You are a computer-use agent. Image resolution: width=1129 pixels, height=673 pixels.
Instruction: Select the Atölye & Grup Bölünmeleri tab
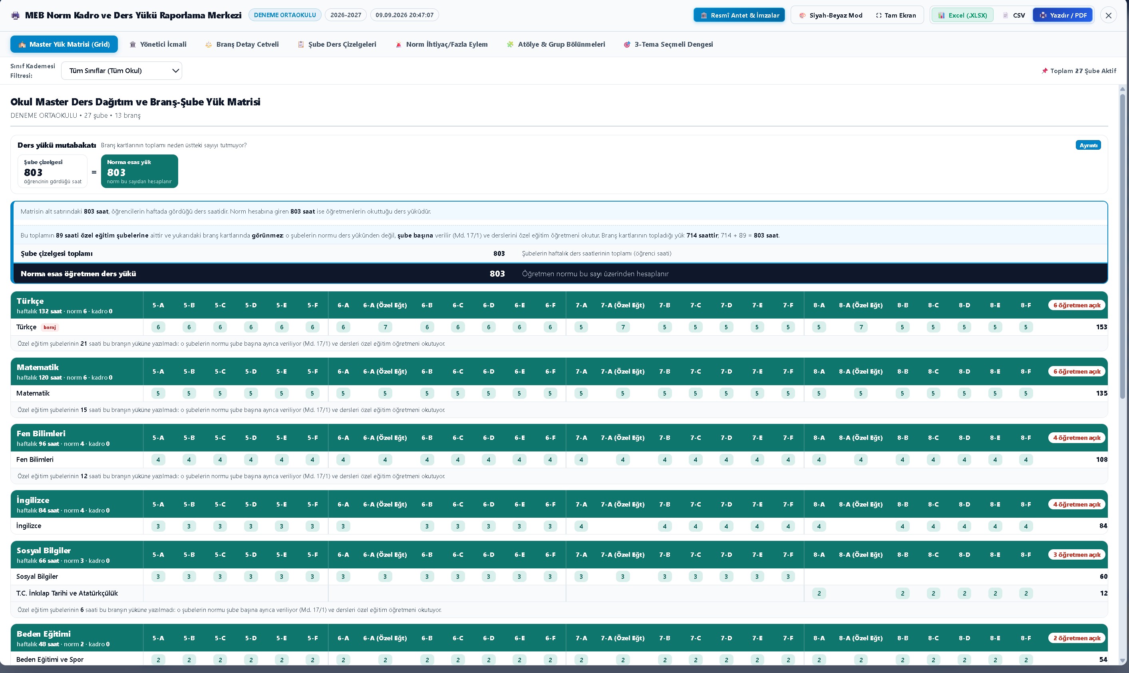click(x=556, y=44)
